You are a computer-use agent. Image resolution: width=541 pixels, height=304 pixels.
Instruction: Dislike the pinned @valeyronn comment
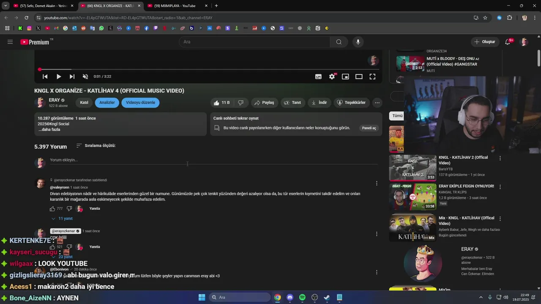(x=69, y=209)
